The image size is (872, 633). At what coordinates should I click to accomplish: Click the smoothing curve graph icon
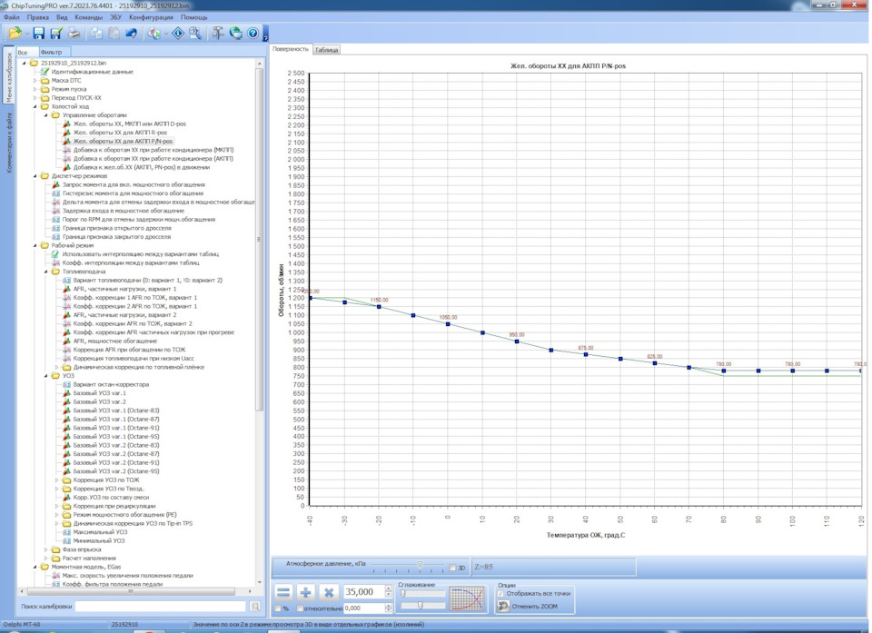click(468, 598)
